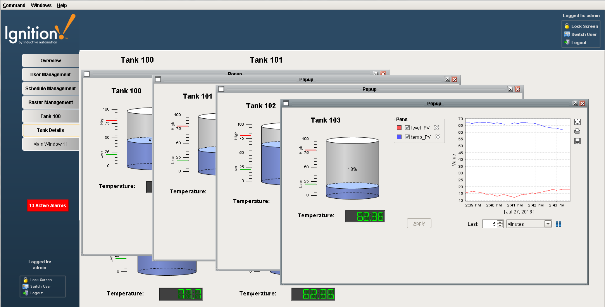Click the Apply button on the popup
This screenshot has width=605, height=307.
tap(419, 223)
